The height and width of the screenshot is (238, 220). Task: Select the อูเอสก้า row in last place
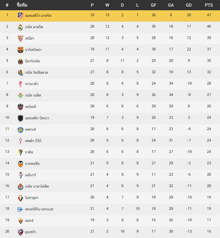110,232
